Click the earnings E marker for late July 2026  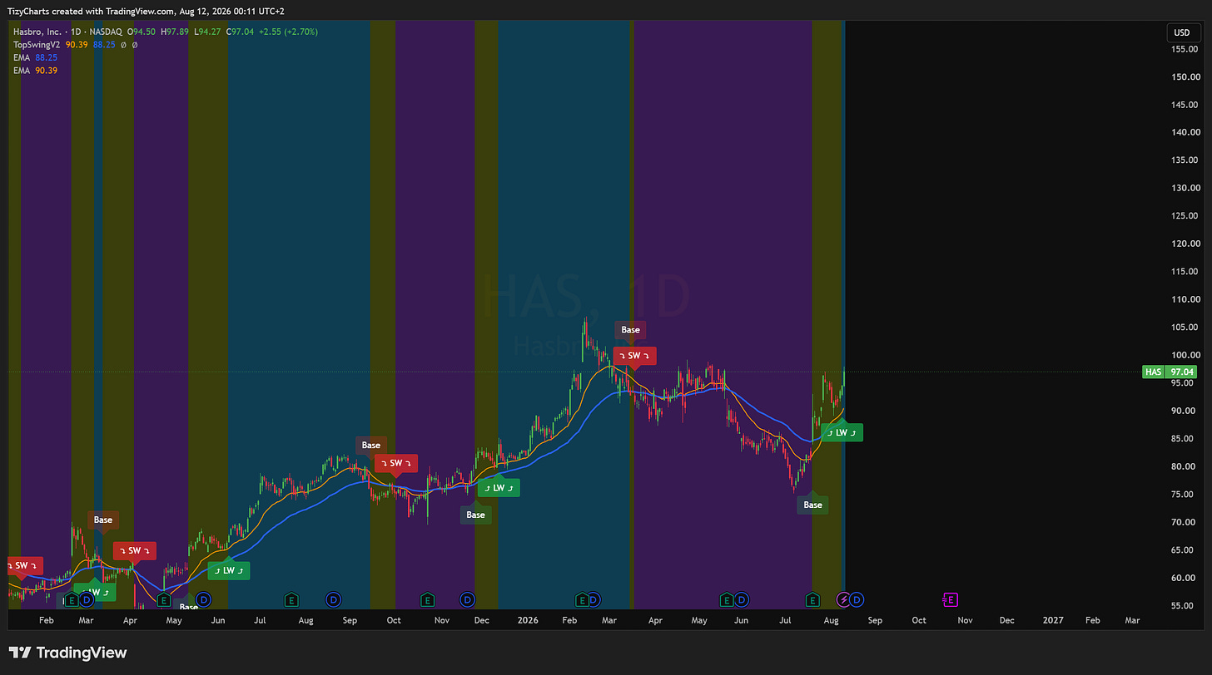tap(812, 599)
